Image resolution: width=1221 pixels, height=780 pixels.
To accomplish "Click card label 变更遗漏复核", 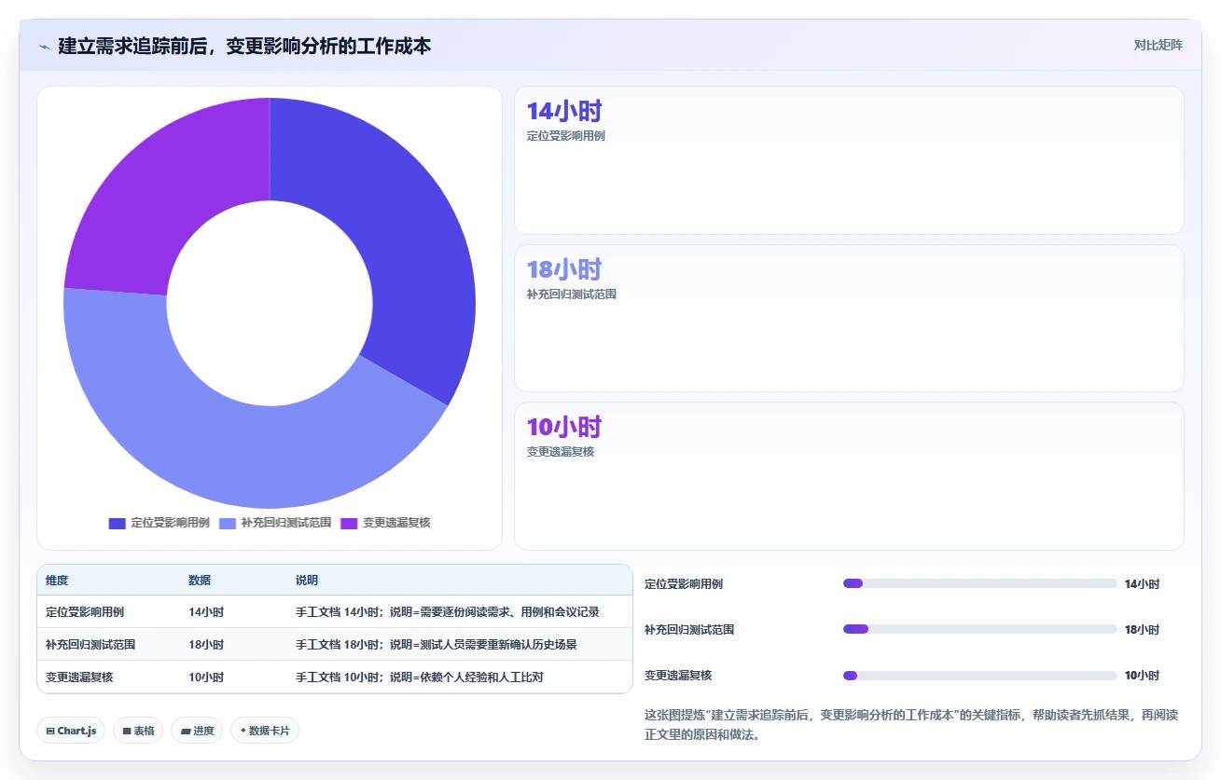I will click(561, 452).
